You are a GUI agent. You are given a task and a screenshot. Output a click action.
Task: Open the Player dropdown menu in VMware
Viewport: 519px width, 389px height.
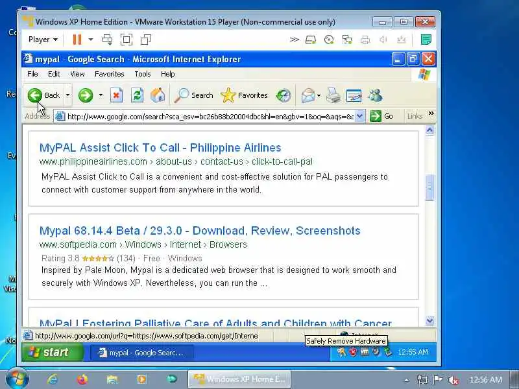click(43, 40)
